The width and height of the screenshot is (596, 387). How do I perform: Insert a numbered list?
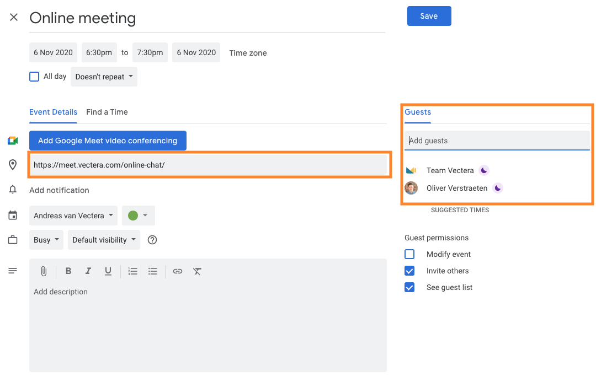click(x=132, y=271)
